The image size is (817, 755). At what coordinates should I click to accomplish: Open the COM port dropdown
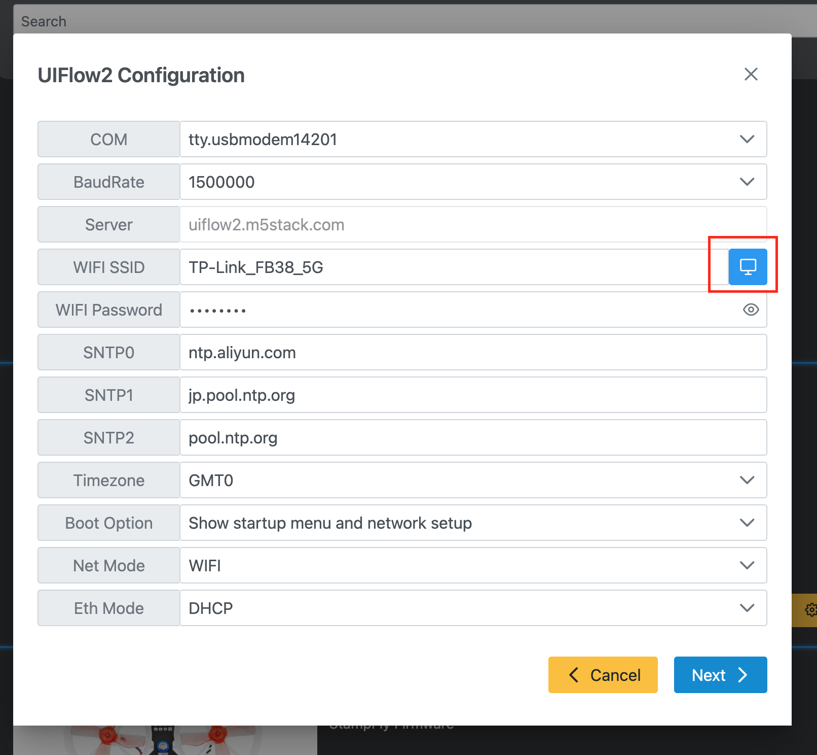click(x=473, y=139)
